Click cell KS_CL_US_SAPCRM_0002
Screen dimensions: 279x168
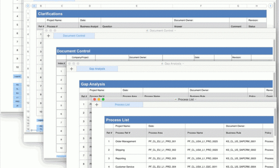pos(243,150)
